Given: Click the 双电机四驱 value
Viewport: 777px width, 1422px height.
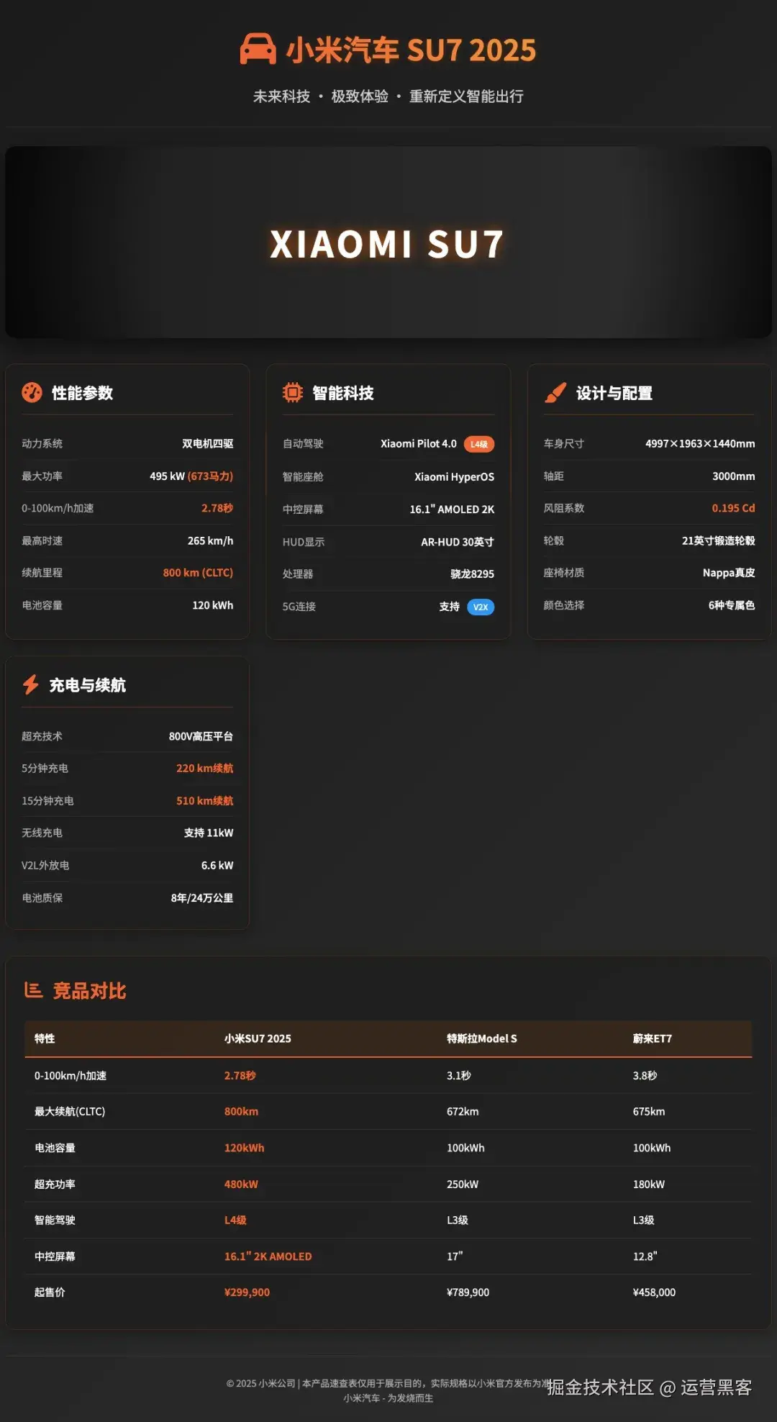Looking at the screenshot, I should click(207, 443).
